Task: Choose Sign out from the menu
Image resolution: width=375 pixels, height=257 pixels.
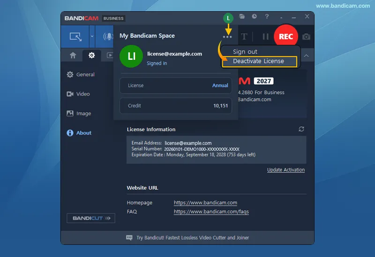Action: click(245, 51)
